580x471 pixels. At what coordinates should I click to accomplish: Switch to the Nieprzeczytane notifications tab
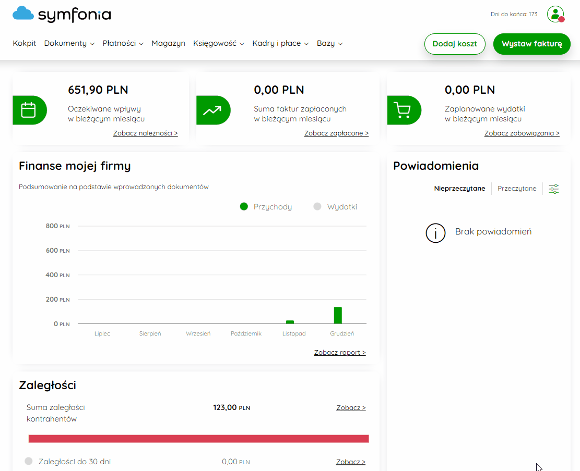[459, 188]
